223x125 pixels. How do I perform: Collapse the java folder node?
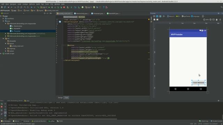click(x=3, y=21)
